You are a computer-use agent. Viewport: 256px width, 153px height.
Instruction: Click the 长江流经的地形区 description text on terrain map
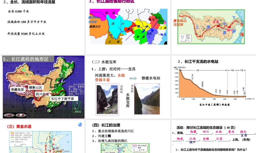click(x=76, y=90)
